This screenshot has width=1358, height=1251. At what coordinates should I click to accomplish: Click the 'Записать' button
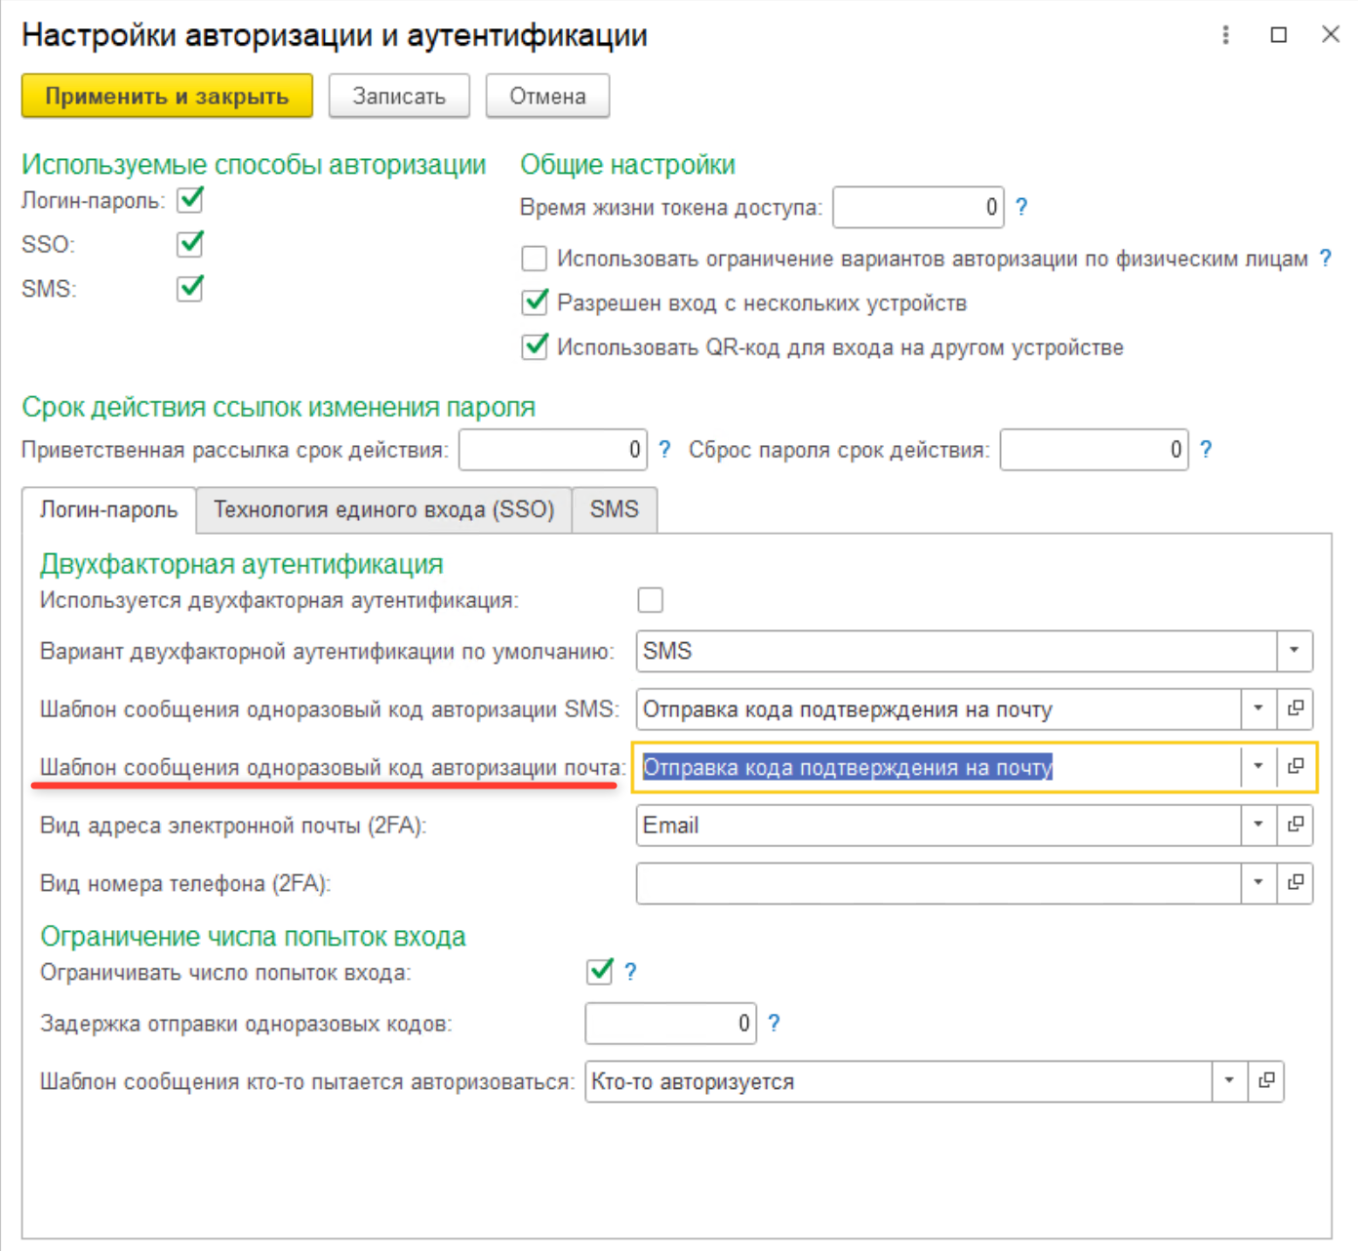(x=399, y=97)
